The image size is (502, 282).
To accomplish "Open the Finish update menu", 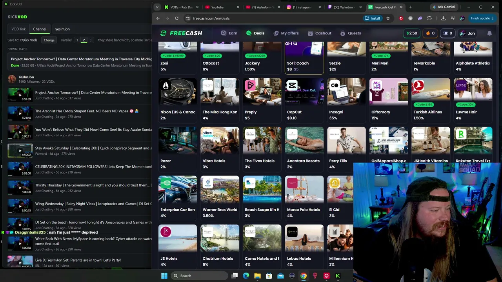I will point(482,18).
